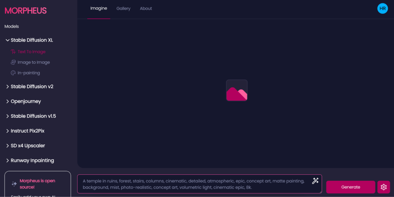Screen dimensions: 394x197
Task: Switch to the Gallery tab
Action: pyautogui.click(x=124, y=8)
